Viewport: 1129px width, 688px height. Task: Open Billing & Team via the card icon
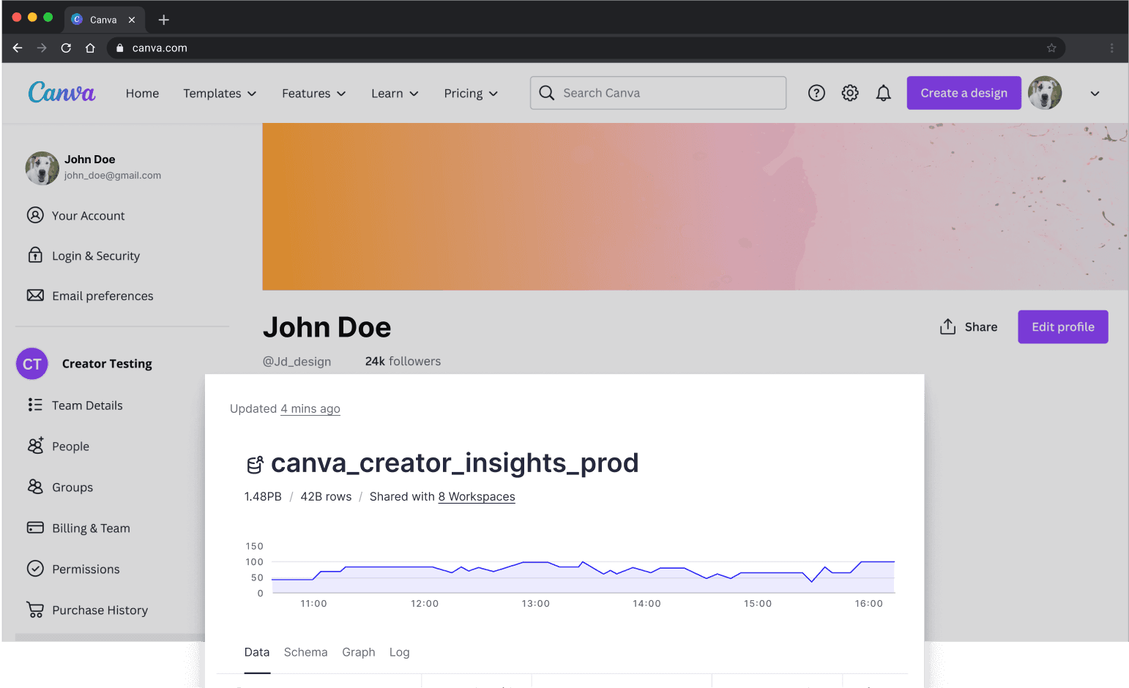click(x=35, y=528)
